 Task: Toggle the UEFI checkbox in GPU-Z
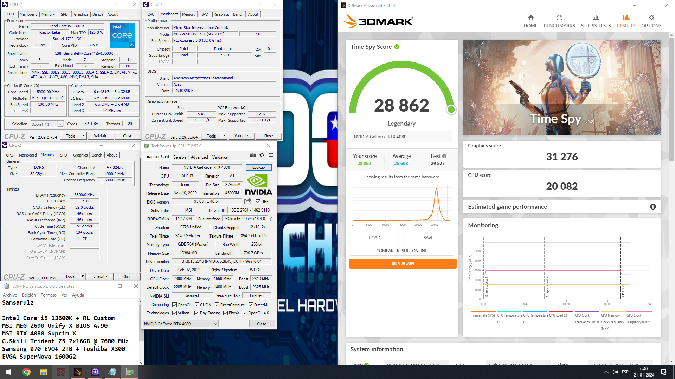point(258,201)
